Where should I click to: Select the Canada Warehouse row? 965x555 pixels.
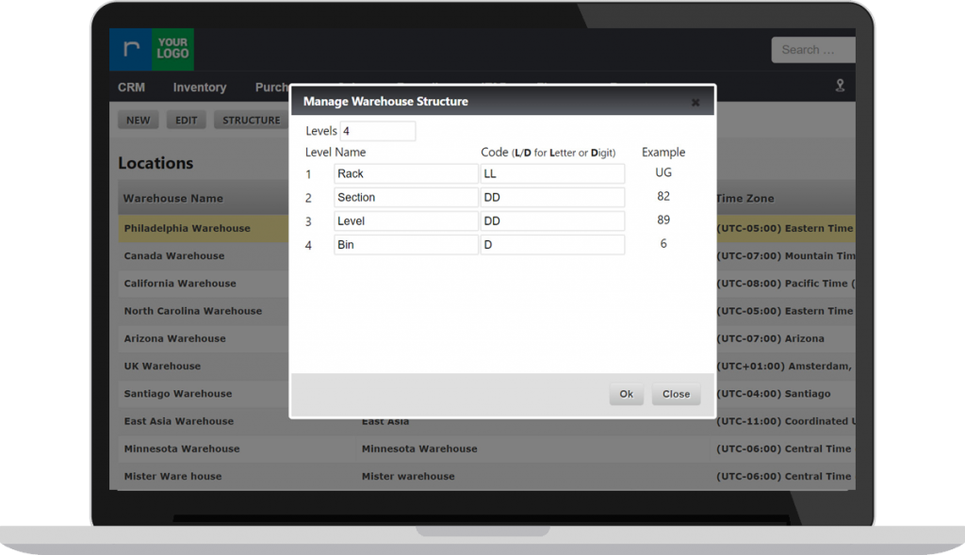click(x=174, y=256)
